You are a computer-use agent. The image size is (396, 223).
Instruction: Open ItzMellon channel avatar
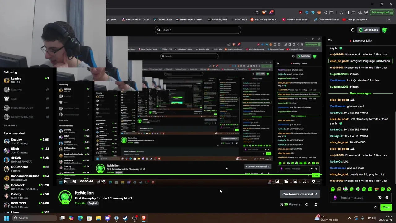[x=65, y=197]
